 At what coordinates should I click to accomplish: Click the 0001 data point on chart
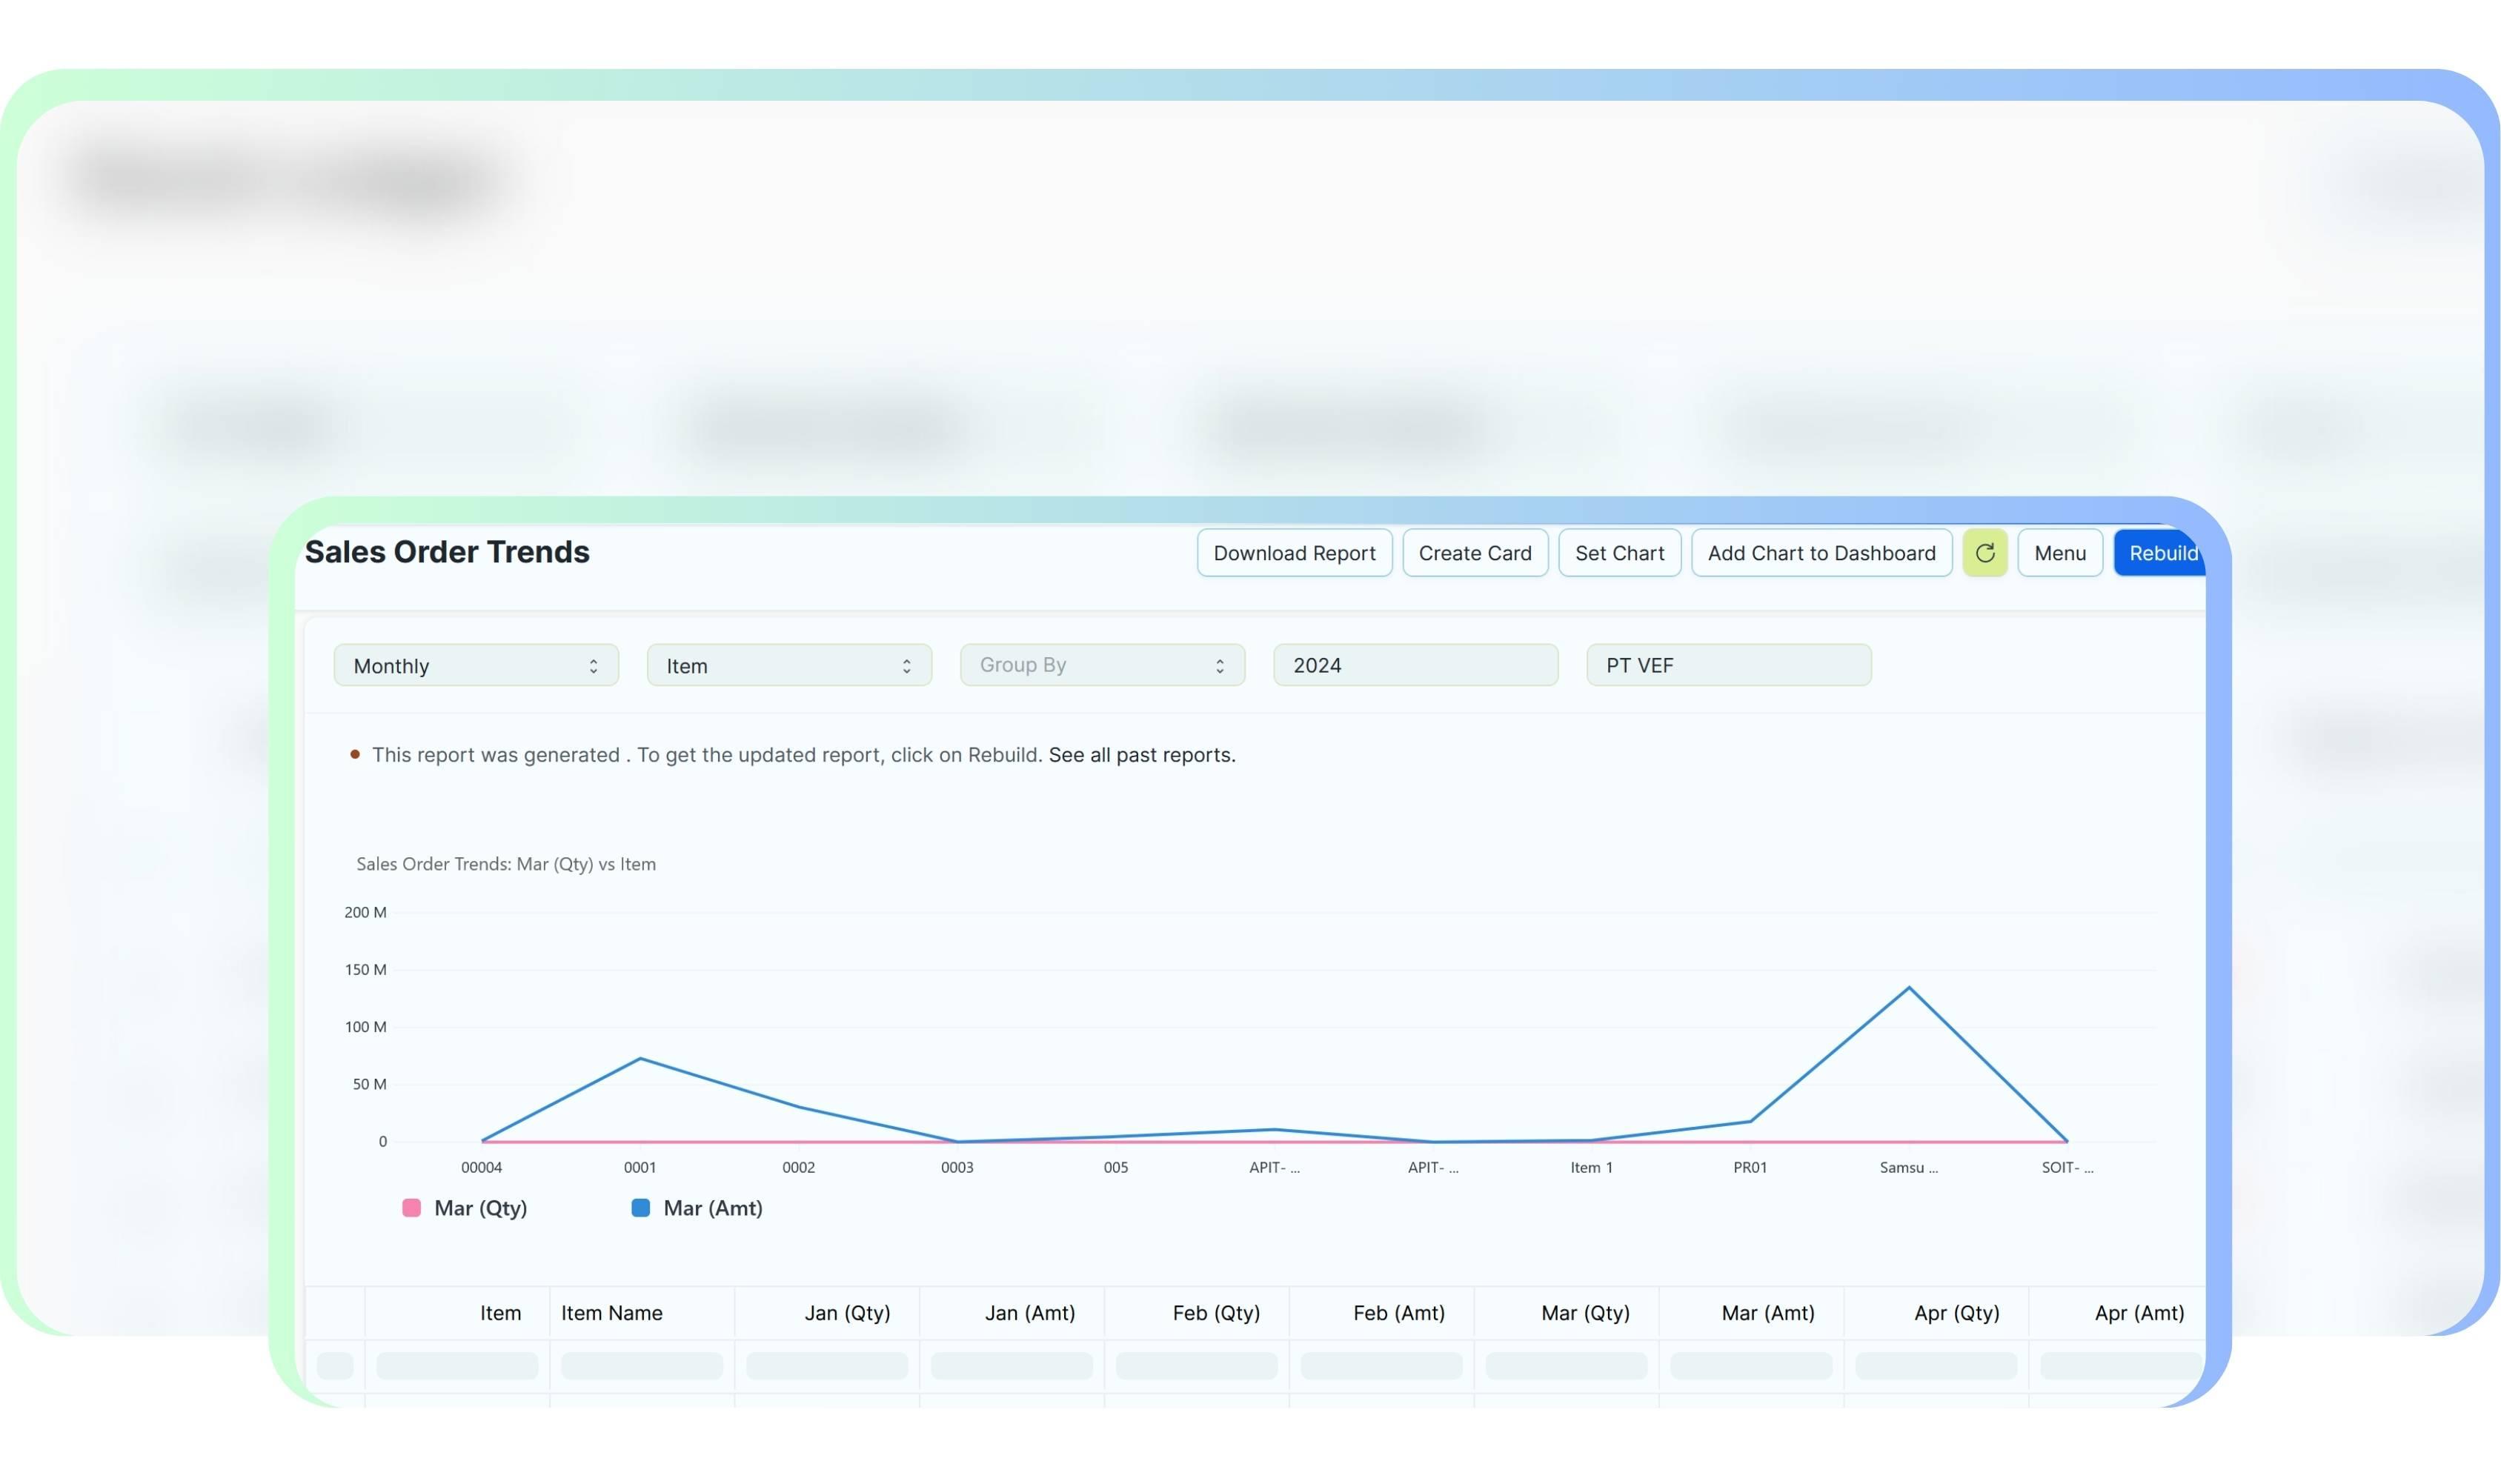(640, 1058)
